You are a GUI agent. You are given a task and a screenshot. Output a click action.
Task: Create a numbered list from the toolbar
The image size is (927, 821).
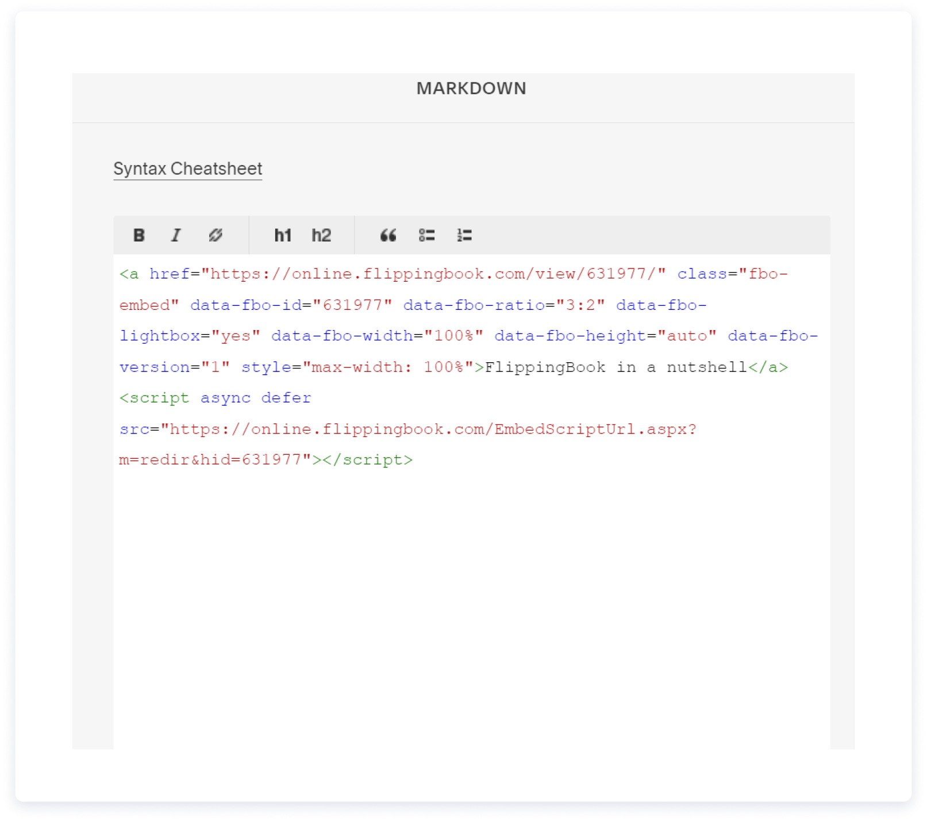[464, 235]
